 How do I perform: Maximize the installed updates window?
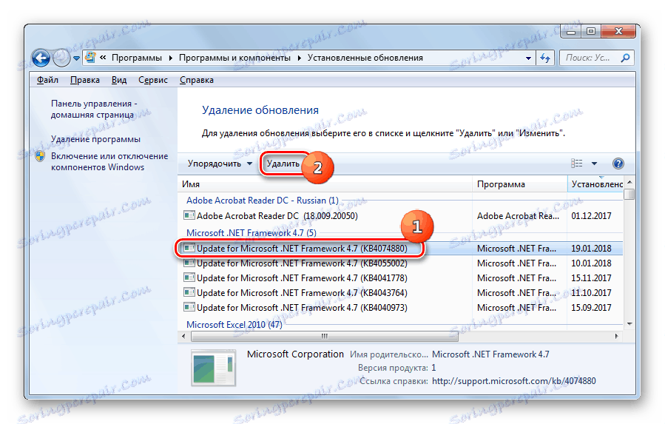pyautogui.click(x=591, y=31)
